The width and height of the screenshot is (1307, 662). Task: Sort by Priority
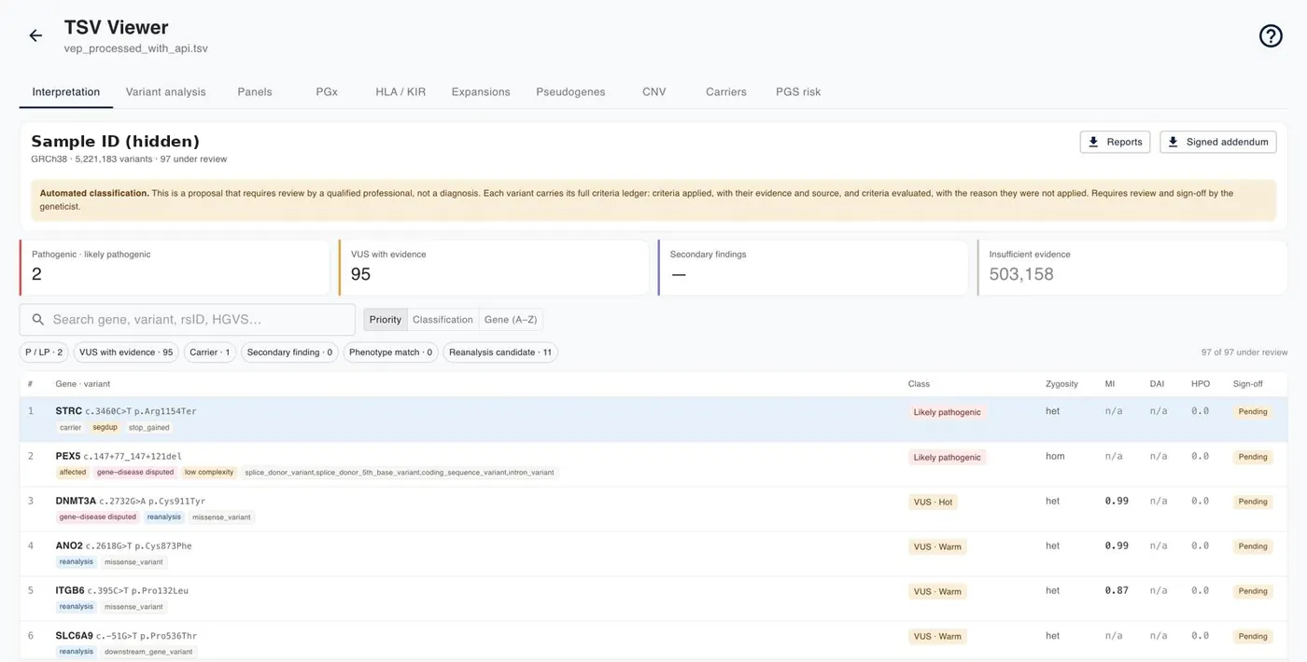tap(386, 320)
